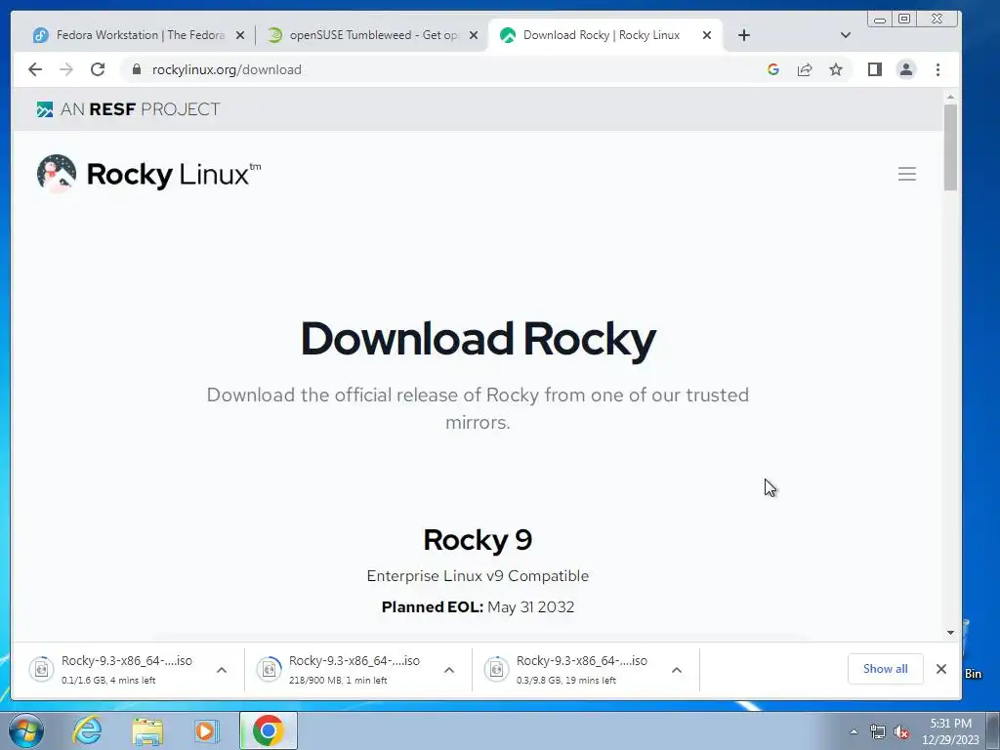Click the Rocky 9 heading
Viewport: 1000px width, 750px height.
478,539
